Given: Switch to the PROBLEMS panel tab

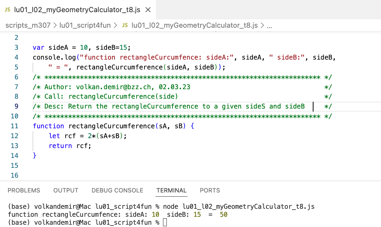Looking at the screenshot, I should 24,191.
